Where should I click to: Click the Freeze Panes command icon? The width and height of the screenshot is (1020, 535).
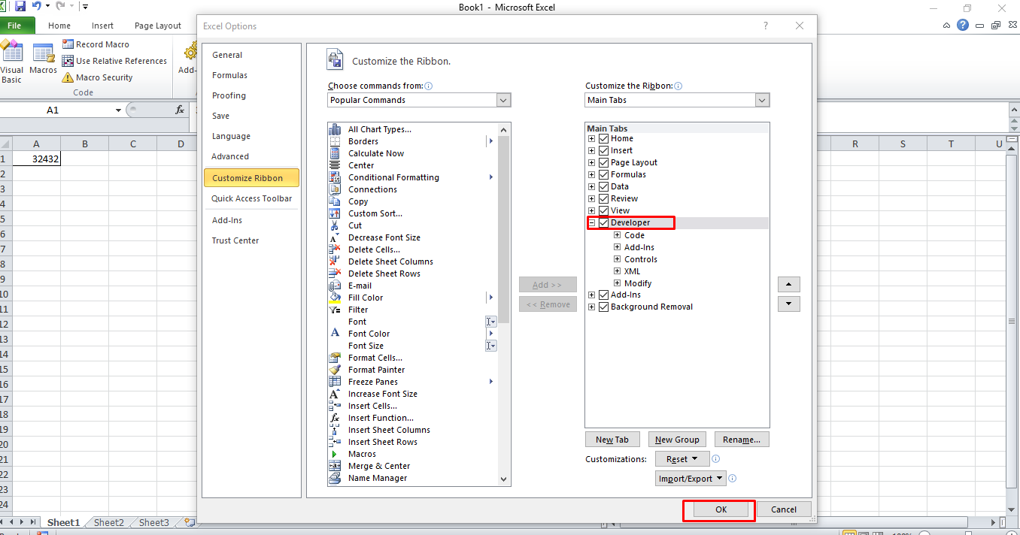(x=335, y=381)
